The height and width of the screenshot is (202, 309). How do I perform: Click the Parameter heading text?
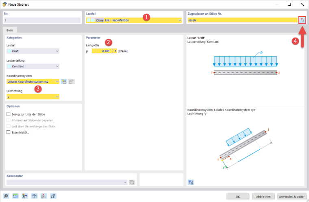(x=93, y=38)
